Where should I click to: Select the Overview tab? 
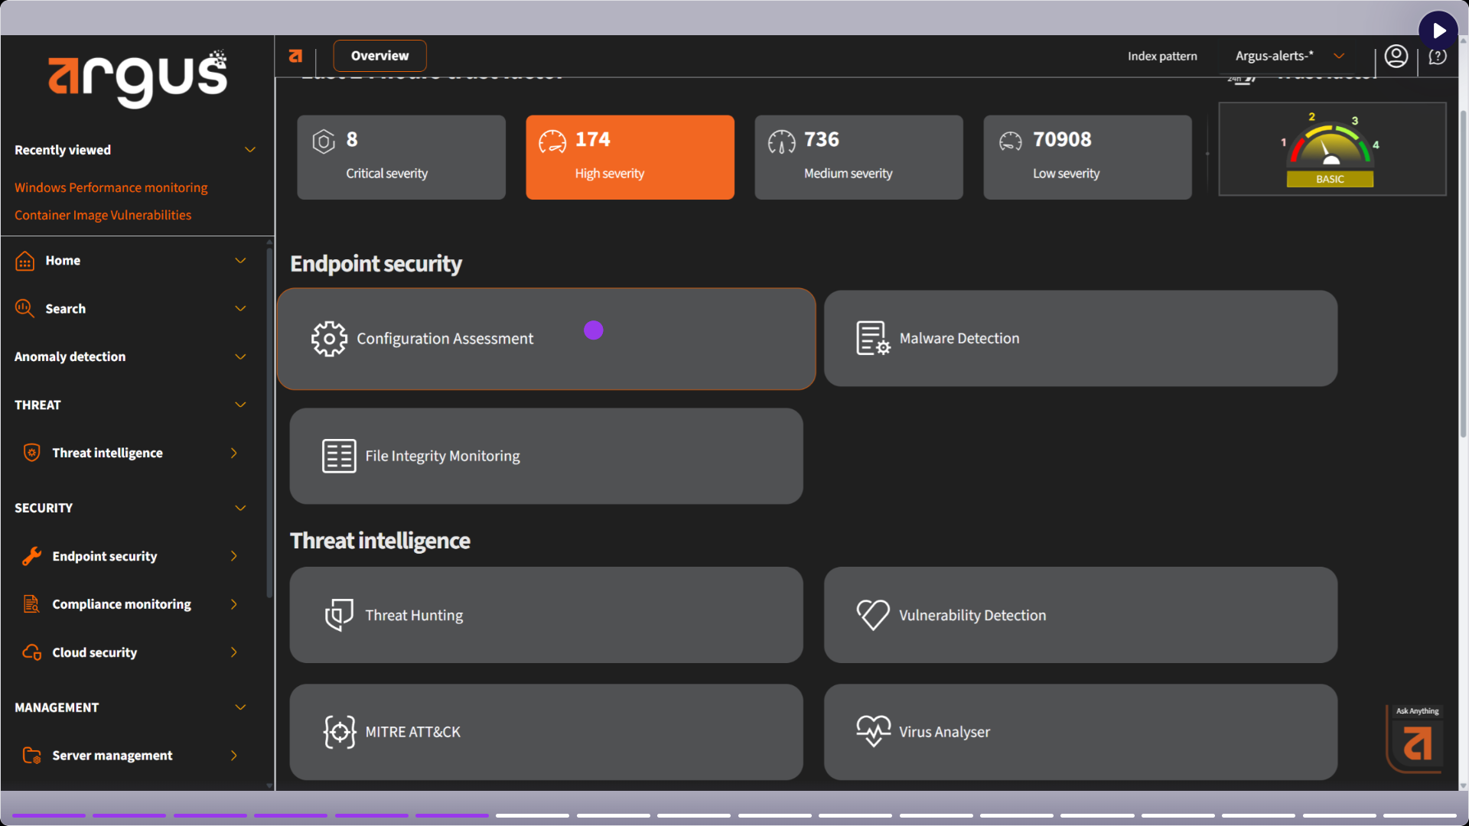[x=379, y=56]
